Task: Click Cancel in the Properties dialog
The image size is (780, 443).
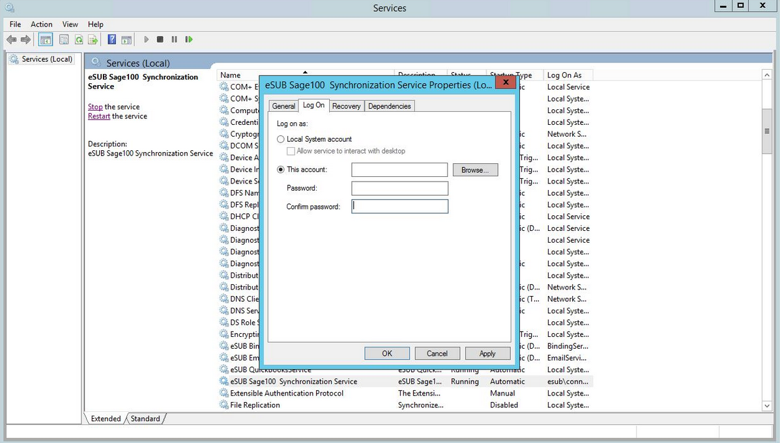Action: pyautogui.click(x=437, y=353)
